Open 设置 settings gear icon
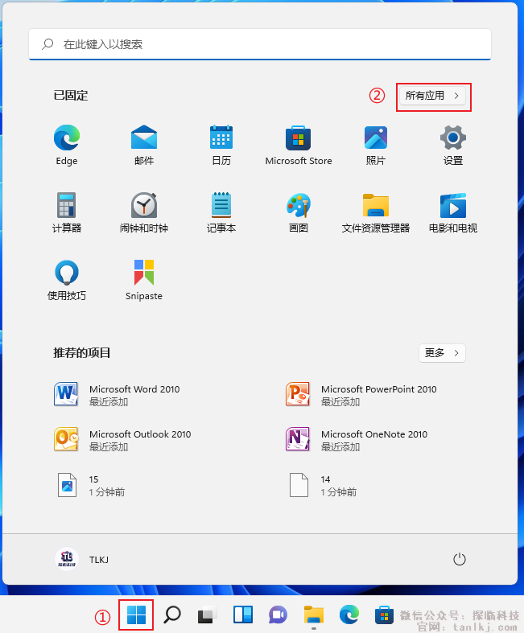Viewport: 524px width, 633px height. pyautogui.click(x=453, y=146)
